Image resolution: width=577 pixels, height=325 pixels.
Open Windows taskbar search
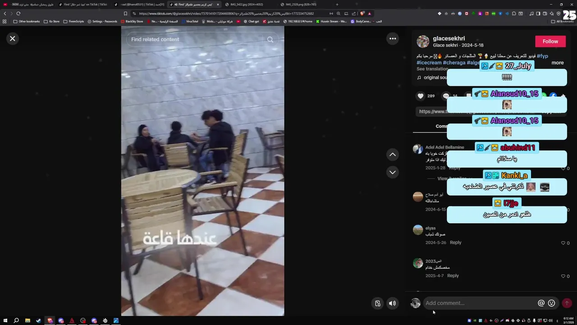(x=16, y=321)
